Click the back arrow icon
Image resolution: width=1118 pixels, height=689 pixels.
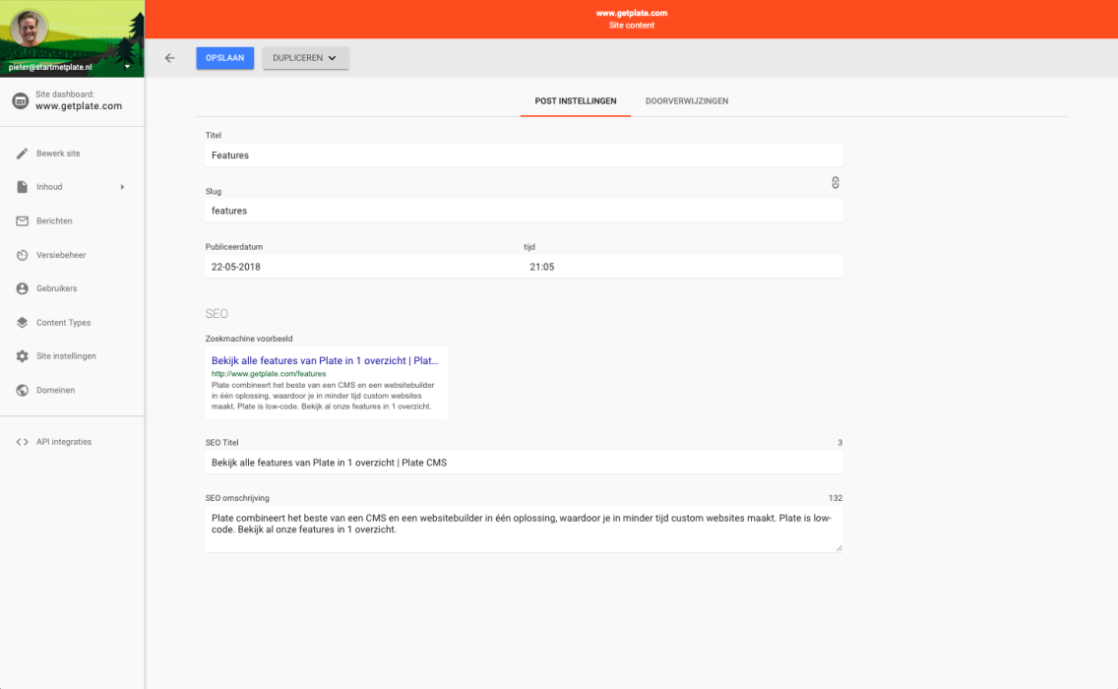click(169, 58)
